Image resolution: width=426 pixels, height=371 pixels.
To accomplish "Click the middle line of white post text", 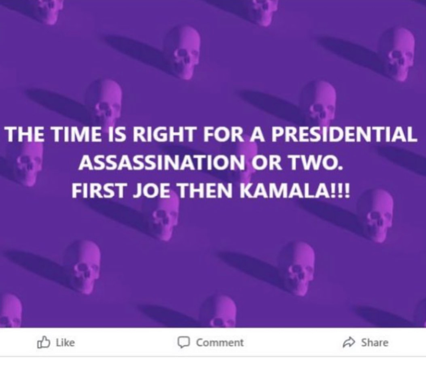I will click(211, 163).
